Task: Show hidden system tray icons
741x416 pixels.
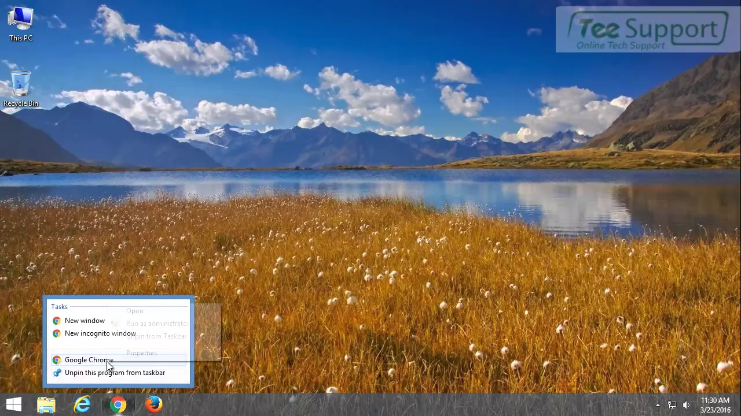Action: point(658,405)
